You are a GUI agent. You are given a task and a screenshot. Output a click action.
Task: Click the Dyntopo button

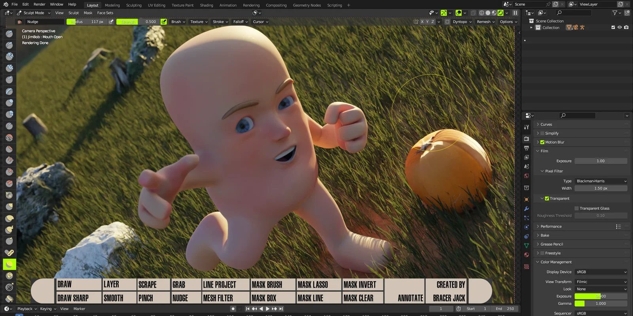point(460,22)
